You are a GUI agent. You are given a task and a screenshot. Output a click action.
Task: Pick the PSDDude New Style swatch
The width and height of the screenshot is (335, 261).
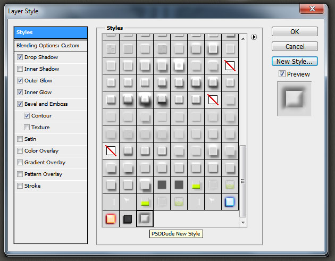(x=145, y=218)
